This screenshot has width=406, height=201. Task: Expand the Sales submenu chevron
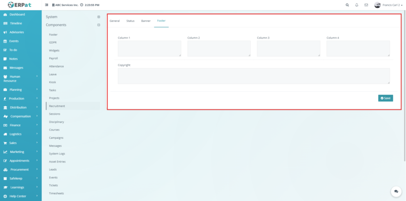point(37,142)
